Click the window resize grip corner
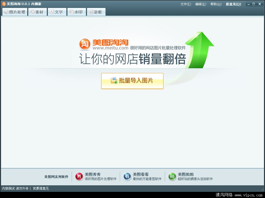Viewport: 265px width, 198px height. tap(262, 189)
